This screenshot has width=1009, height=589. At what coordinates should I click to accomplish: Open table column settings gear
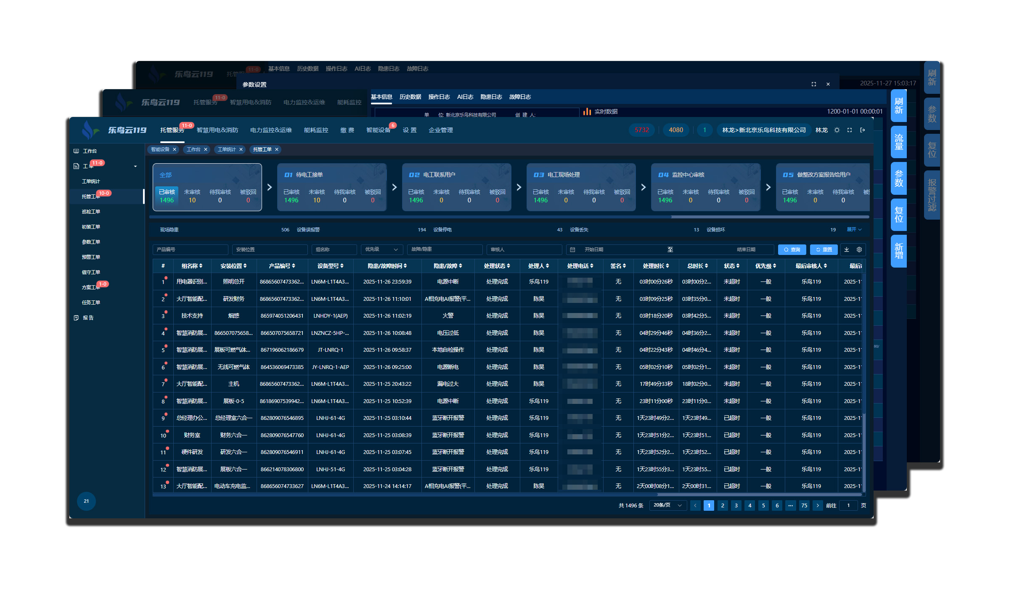tap(859, 249)
